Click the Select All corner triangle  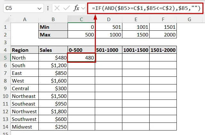tap(7, 20)
